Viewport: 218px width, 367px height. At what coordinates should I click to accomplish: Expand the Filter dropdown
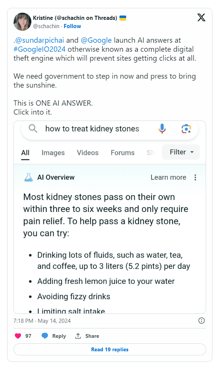[181, 152]
